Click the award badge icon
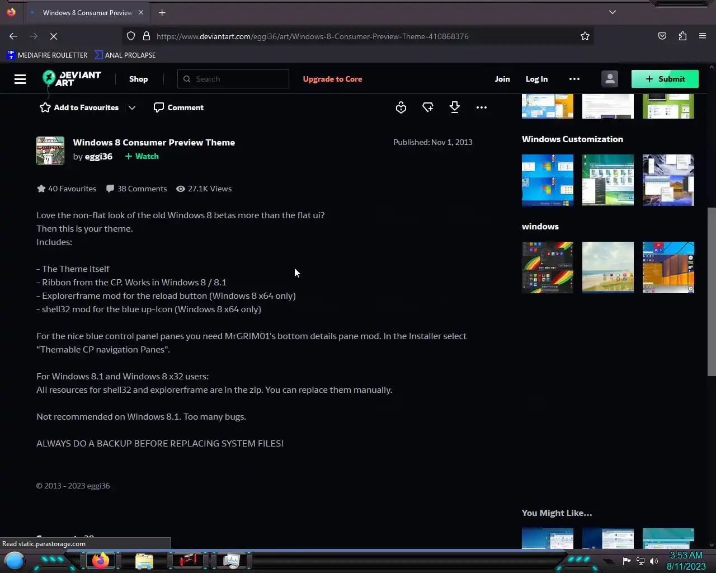Image resolution: width=716 pixels, height=573 pixels. 401,107
